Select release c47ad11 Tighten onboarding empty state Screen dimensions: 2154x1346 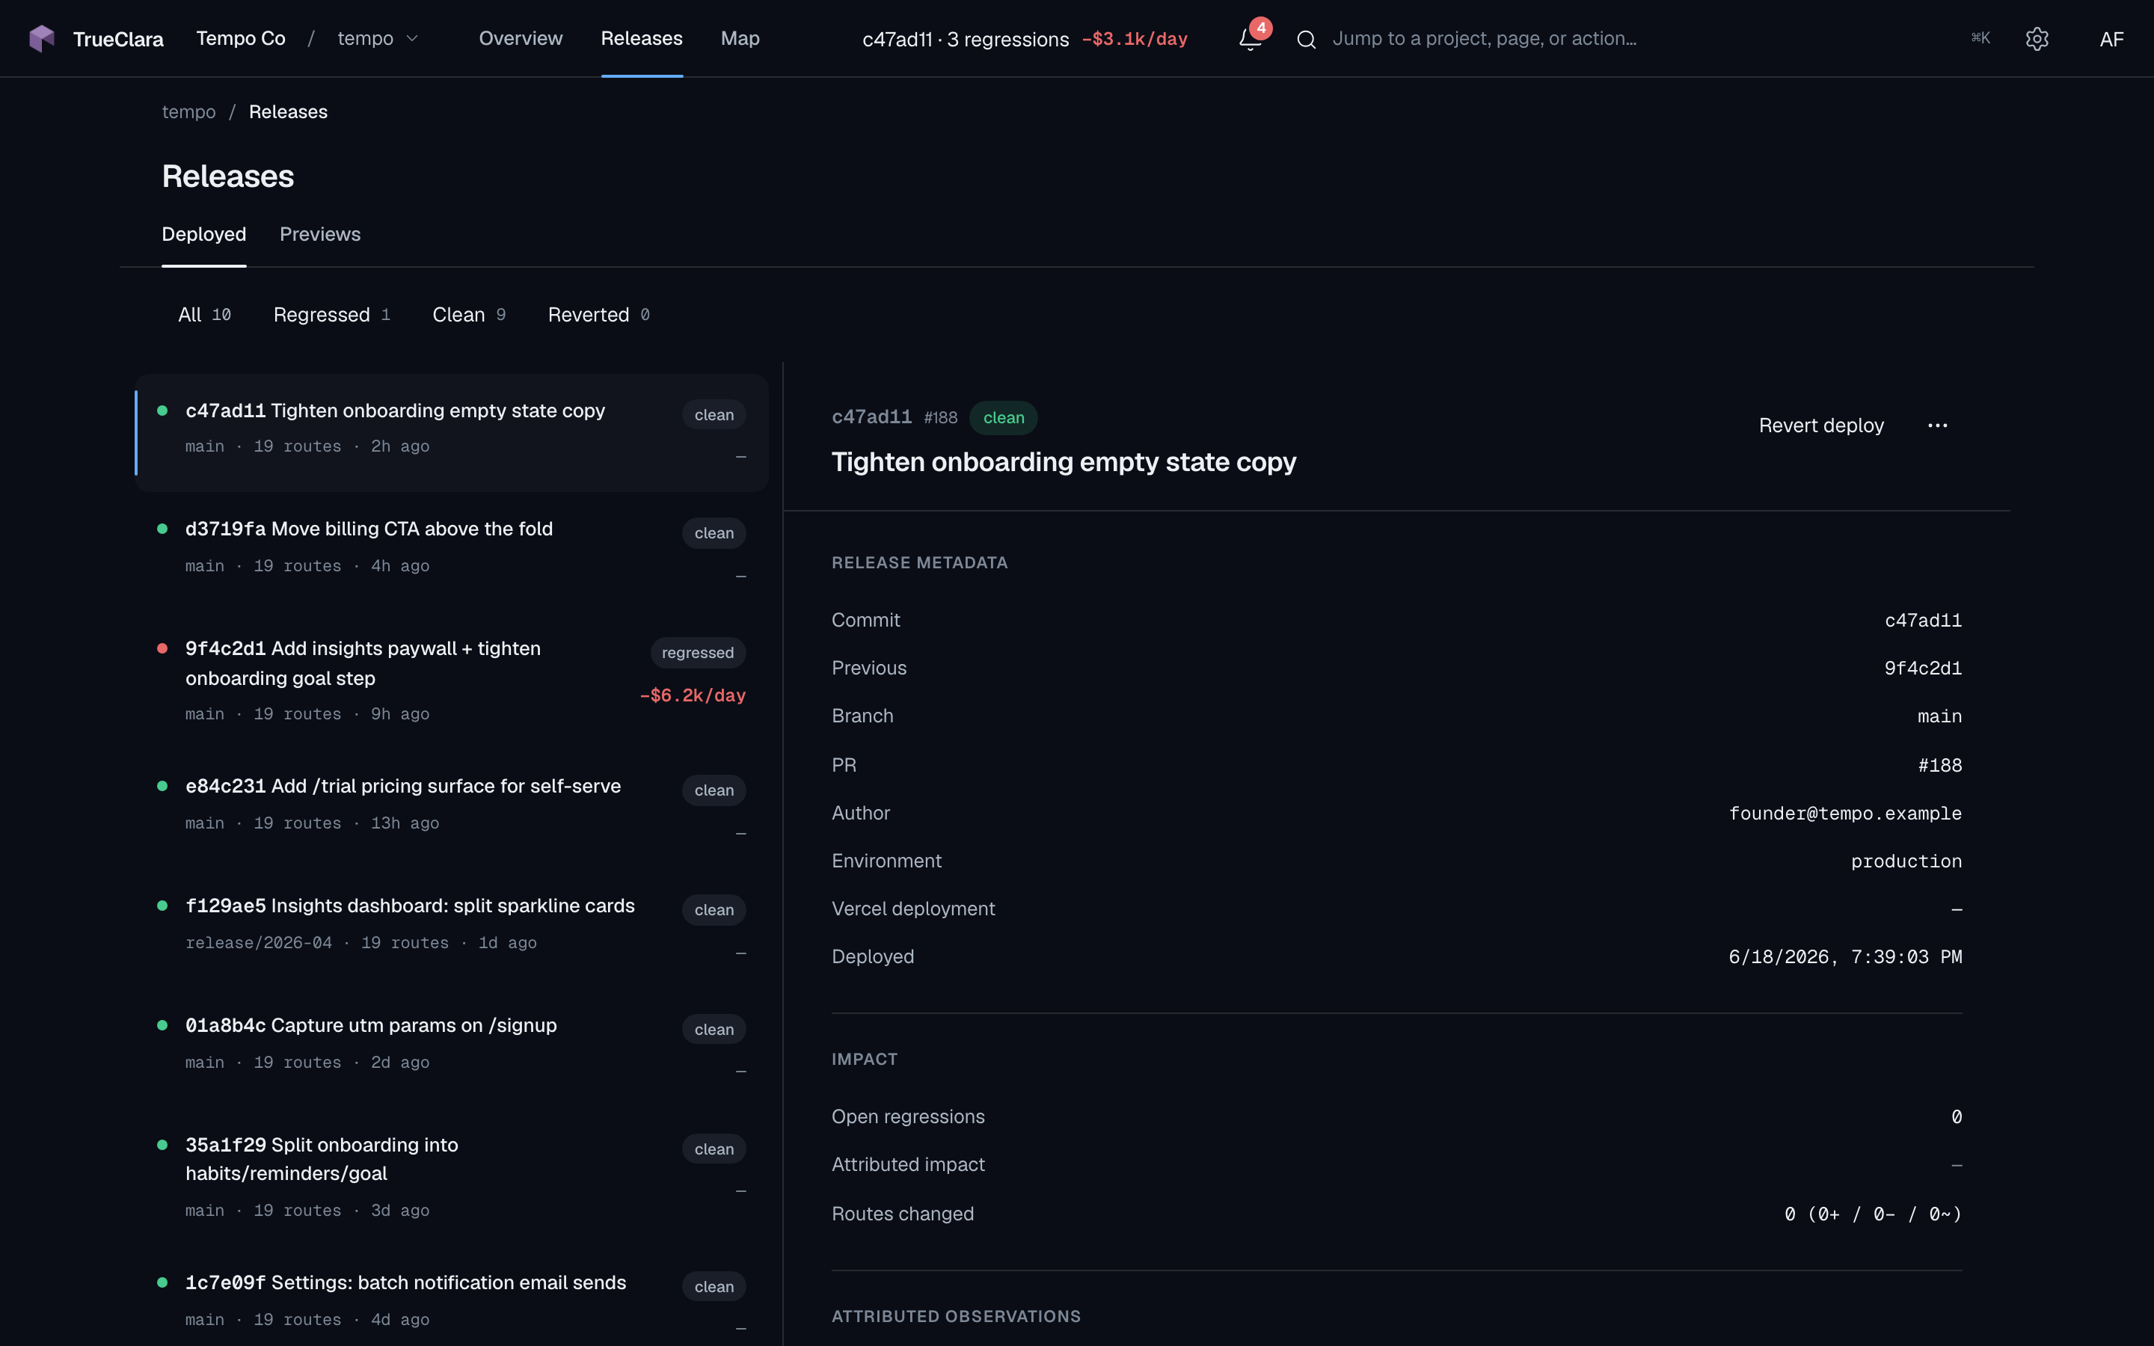(452, 433)
